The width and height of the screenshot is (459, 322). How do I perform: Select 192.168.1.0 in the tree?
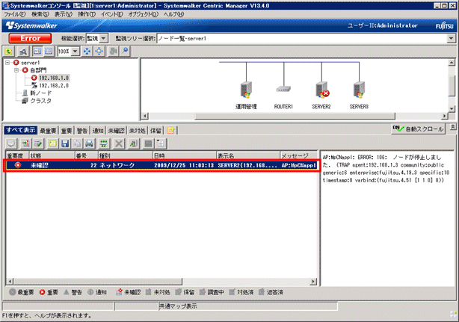click(x=54, y=78)
